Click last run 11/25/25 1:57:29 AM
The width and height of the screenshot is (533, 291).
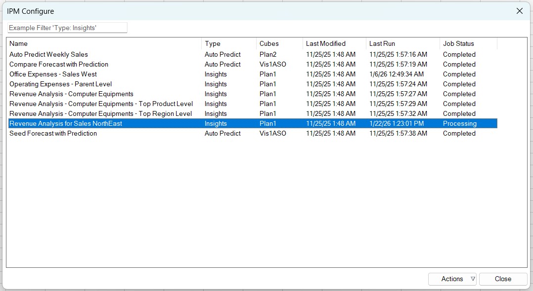tap(398, 104)
